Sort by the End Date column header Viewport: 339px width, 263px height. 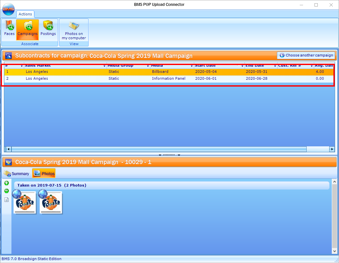(255, 65)
